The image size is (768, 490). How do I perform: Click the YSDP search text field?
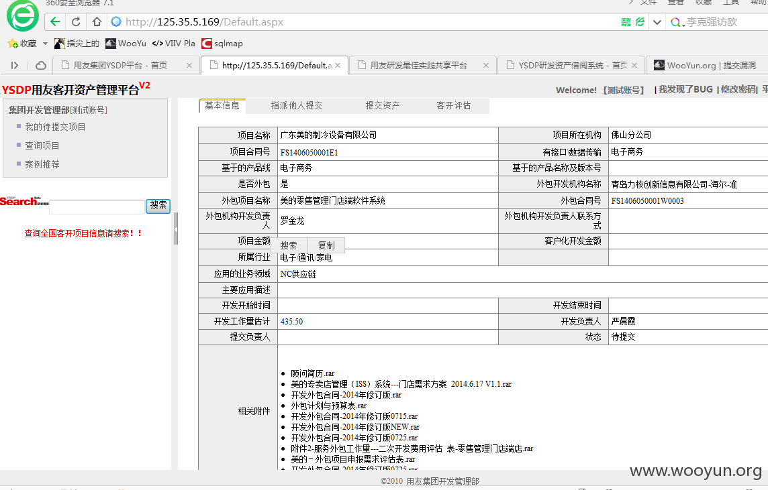[97, 207]
